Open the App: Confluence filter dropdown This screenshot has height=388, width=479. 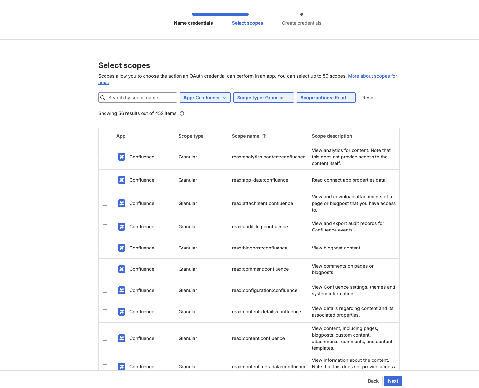205,98
